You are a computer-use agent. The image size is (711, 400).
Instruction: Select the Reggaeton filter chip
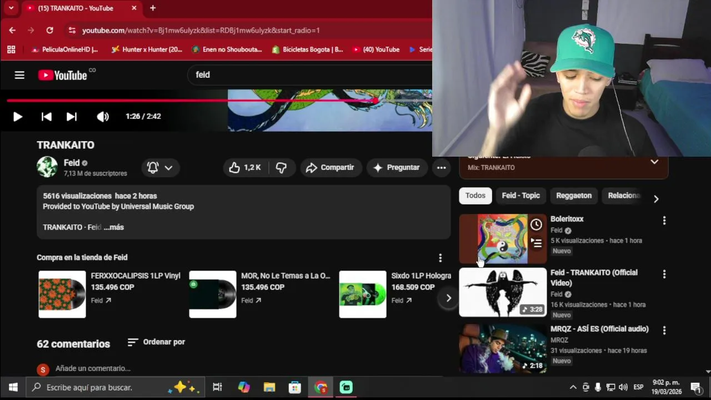tap(574, 196)
